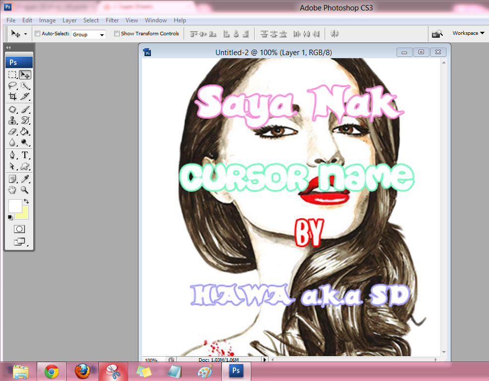This screenshot has width=489, height=381.
Task: Align horizontal centers of layers
Action: 236,34
